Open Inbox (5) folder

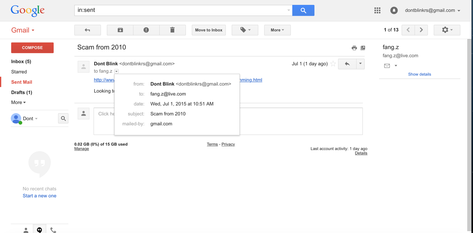21,62
